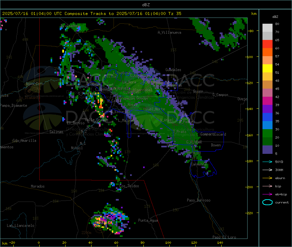Click the Salinas map label
Viewport: 292px width, 247px height.
coord(56,132)
